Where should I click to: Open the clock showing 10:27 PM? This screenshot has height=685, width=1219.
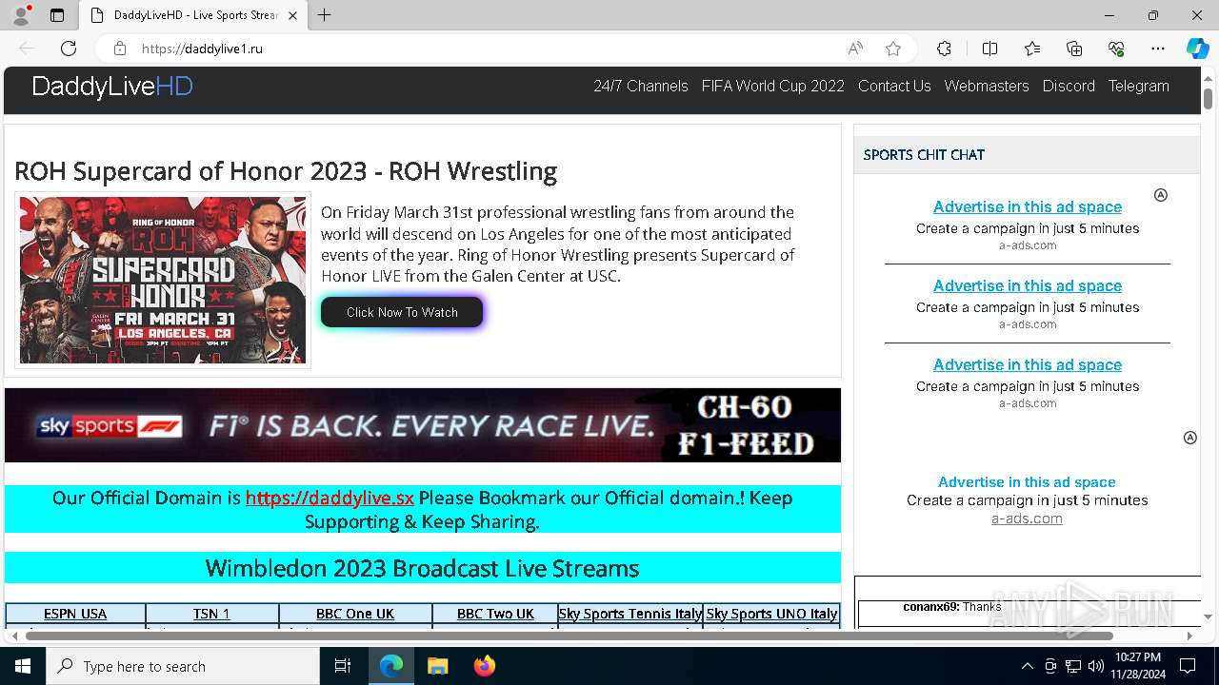click(1137, 666)
